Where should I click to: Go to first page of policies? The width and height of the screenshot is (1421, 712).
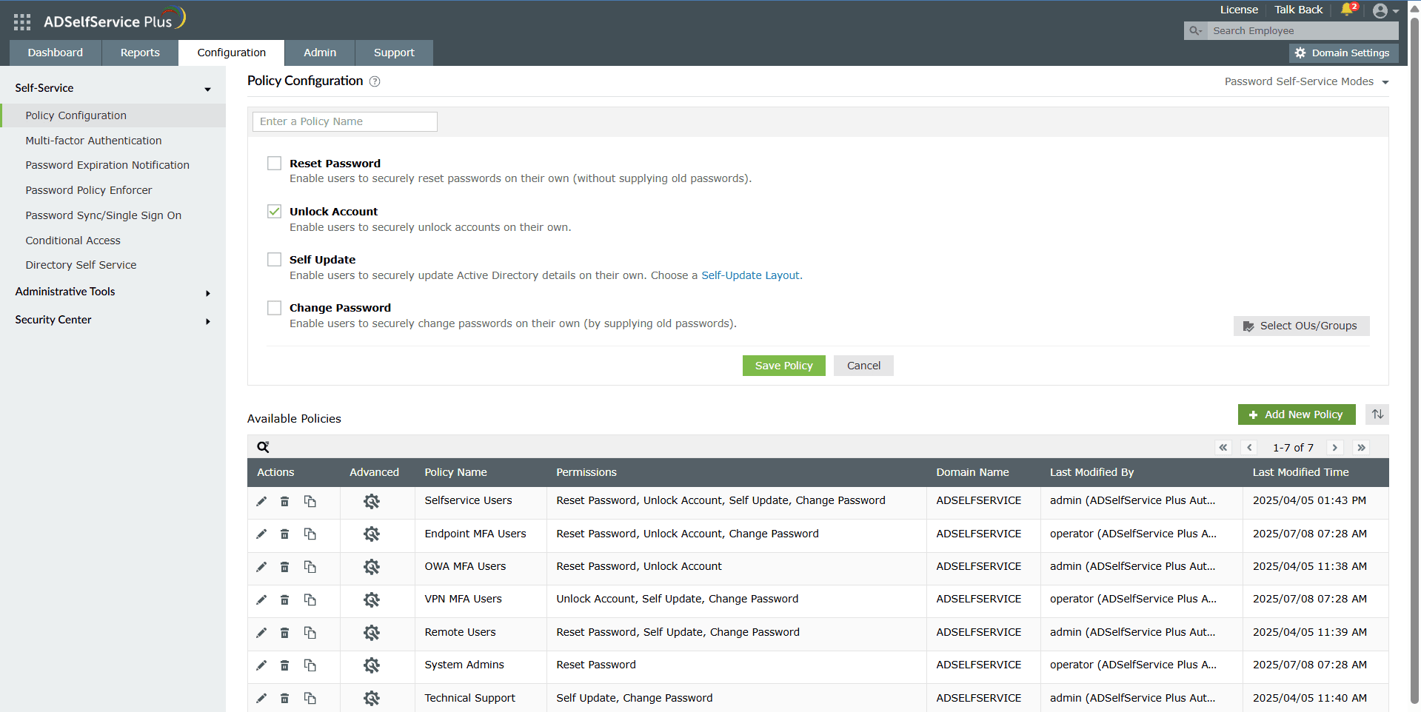pyautogui.click(x=1223, y=448)
